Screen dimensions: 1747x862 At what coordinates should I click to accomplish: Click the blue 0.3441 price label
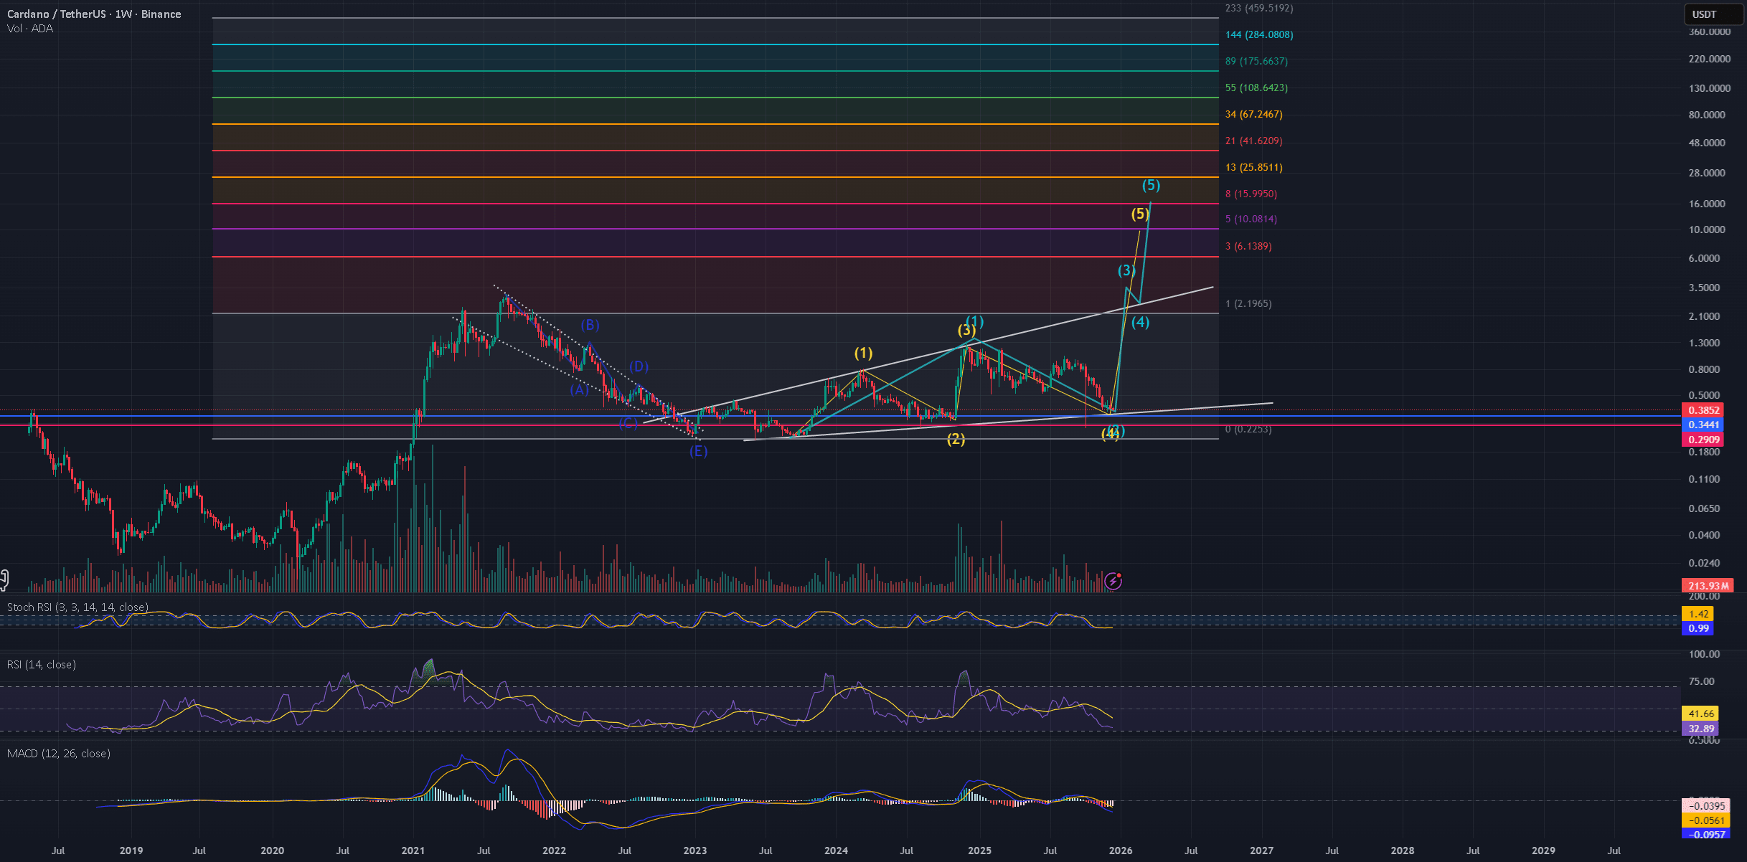tap(1703, 425)
